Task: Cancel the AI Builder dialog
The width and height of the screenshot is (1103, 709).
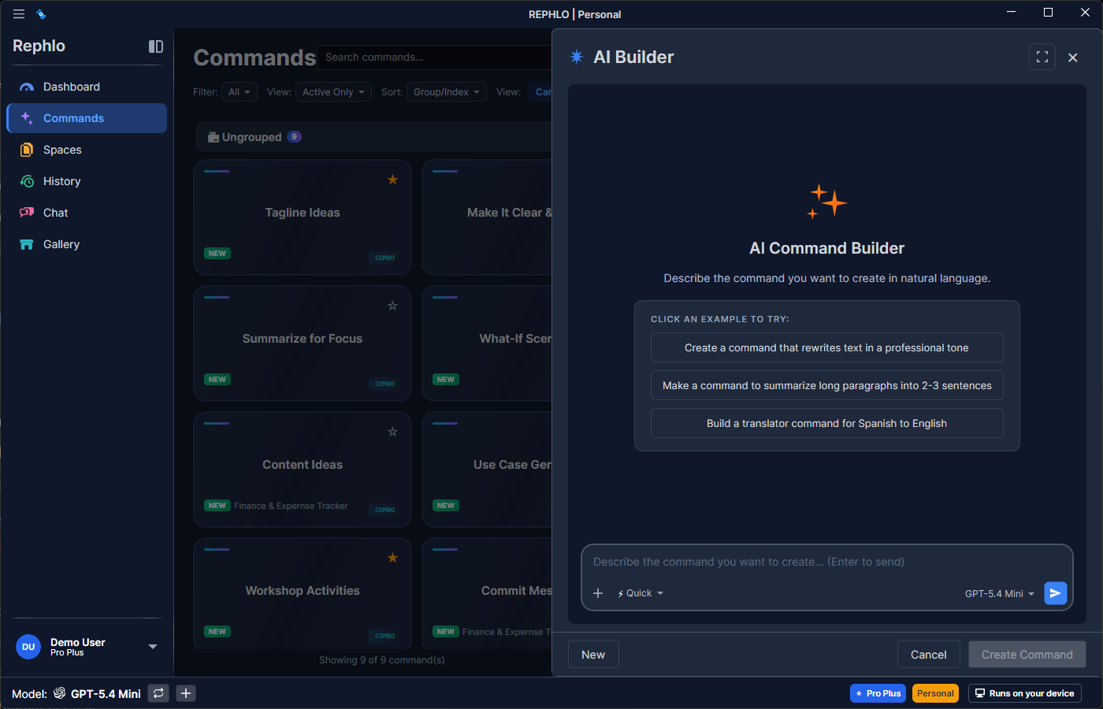Action: pyautogui.click(x=929, y=655)
